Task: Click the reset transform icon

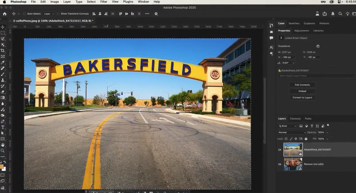Action: tap(318, 46)
